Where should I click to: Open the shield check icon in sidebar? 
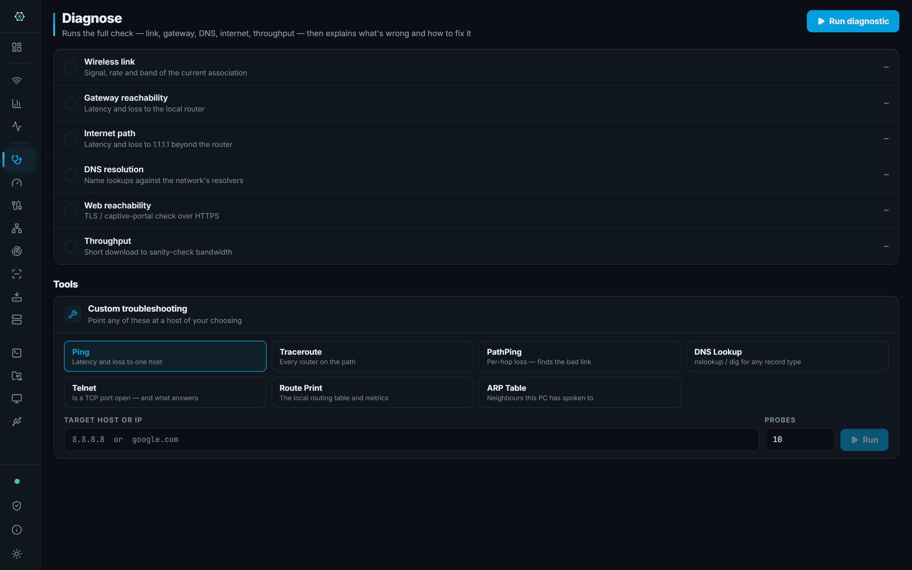click(x=16, y=505)
